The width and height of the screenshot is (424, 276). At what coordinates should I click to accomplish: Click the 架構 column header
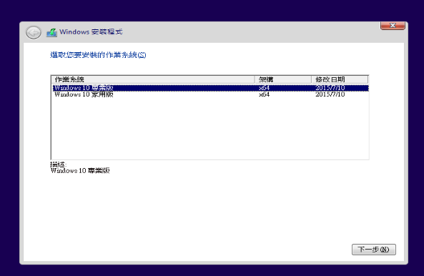click(x=283, y=79)
